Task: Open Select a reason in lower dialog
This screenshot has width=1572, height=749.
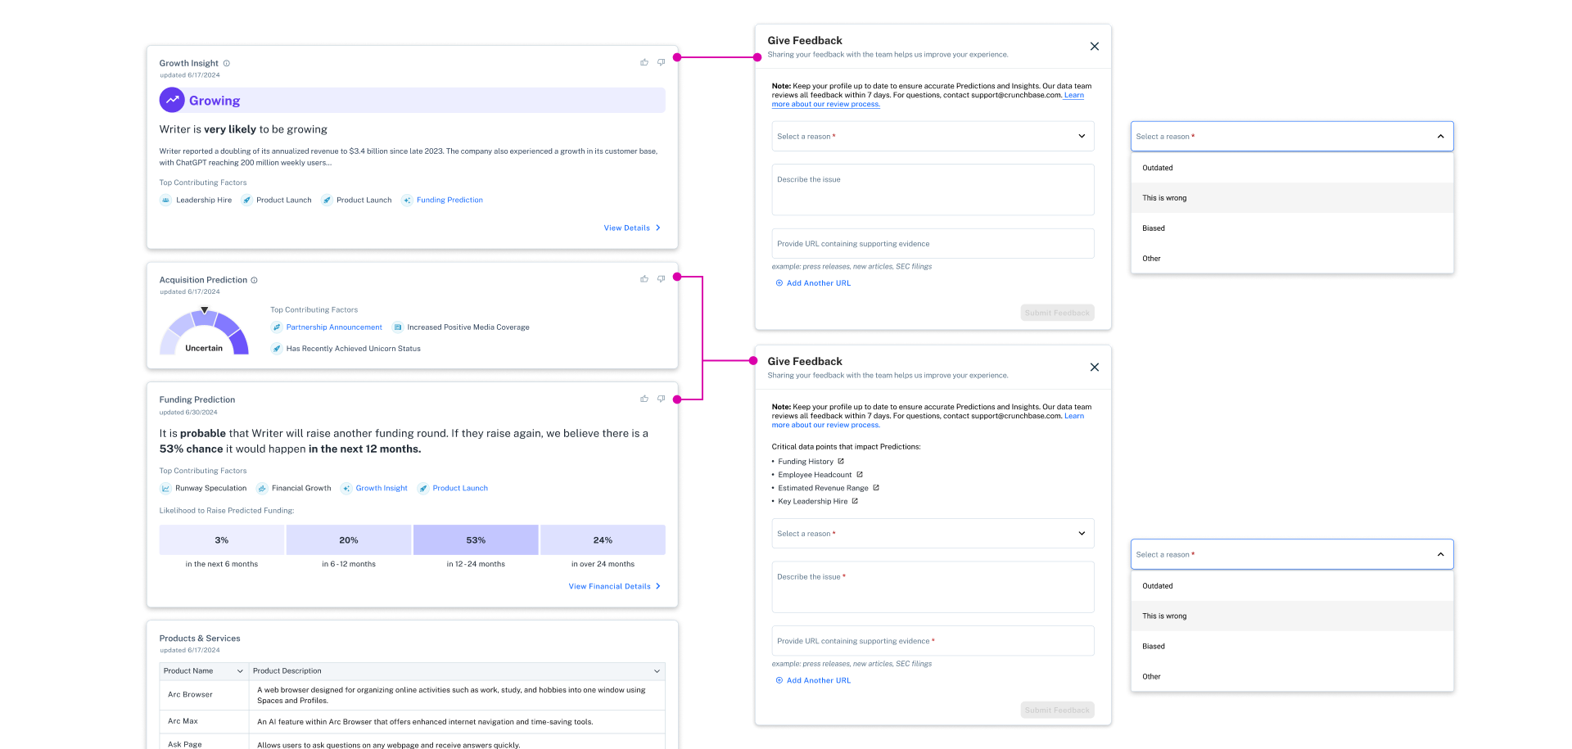Action: click(933, 533)
